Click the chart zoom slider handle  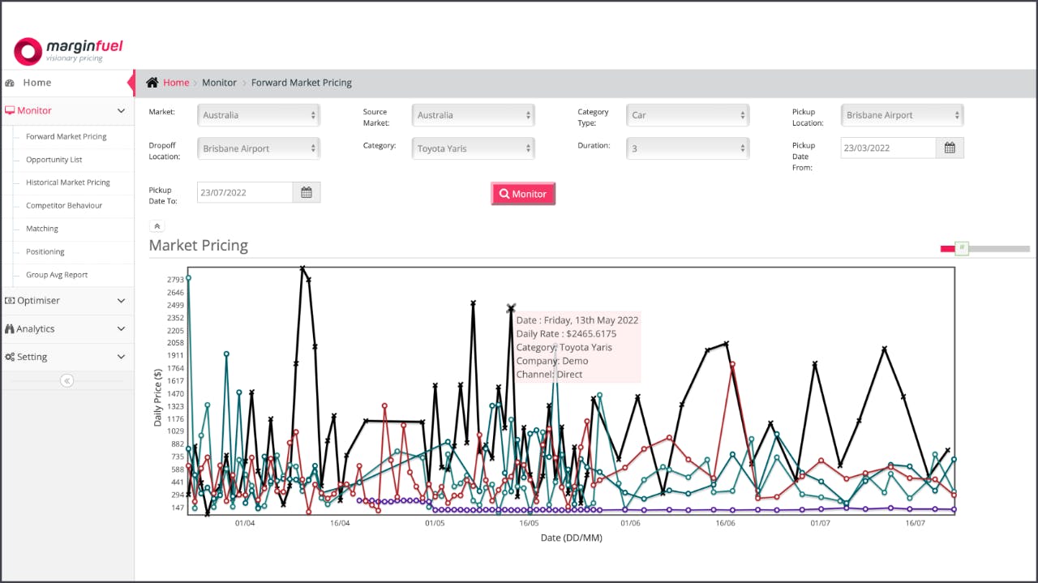tap(962, 248)
